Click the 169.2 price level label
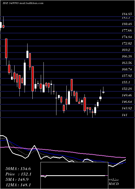Screen dimensions: 135x189 click(126, 50)
